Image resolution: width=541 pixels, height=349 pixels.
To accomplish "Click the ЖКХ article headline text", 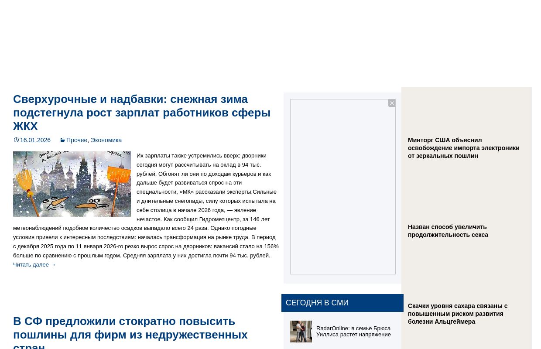I will coord(25,126).
